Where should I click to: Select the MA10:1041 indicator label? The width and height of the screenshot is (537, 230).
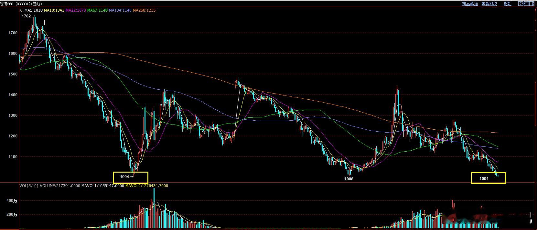(x=54, y=10)
